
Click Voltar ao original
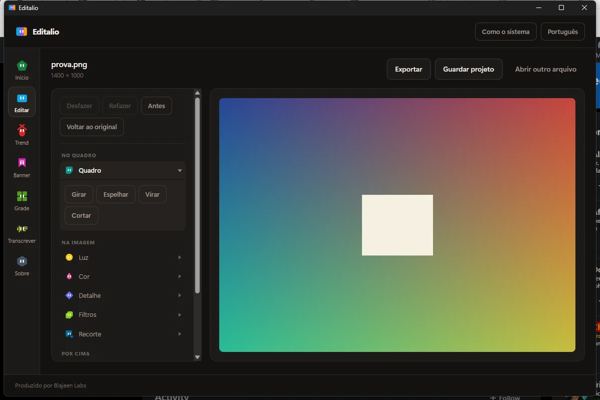pyautogui.click(x=92, y=127)
